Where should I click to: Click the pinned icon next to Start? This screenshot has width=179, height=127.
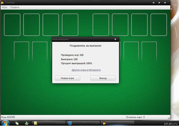tap(17, 123)
